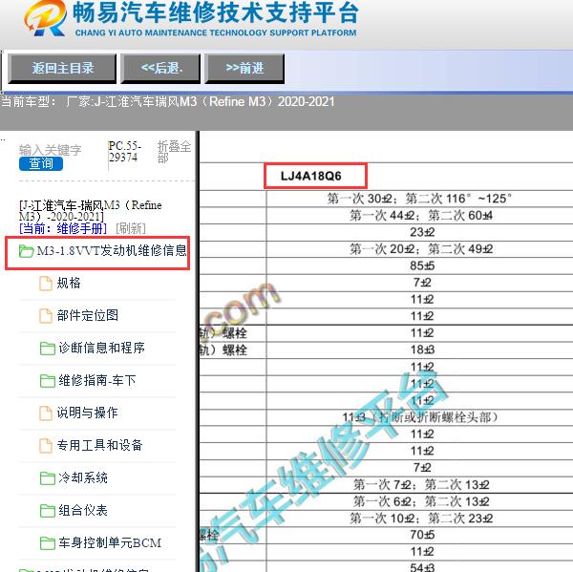Select 组合仪表 tree item
Screen dimensions: 573x572
tap(83, 510)
